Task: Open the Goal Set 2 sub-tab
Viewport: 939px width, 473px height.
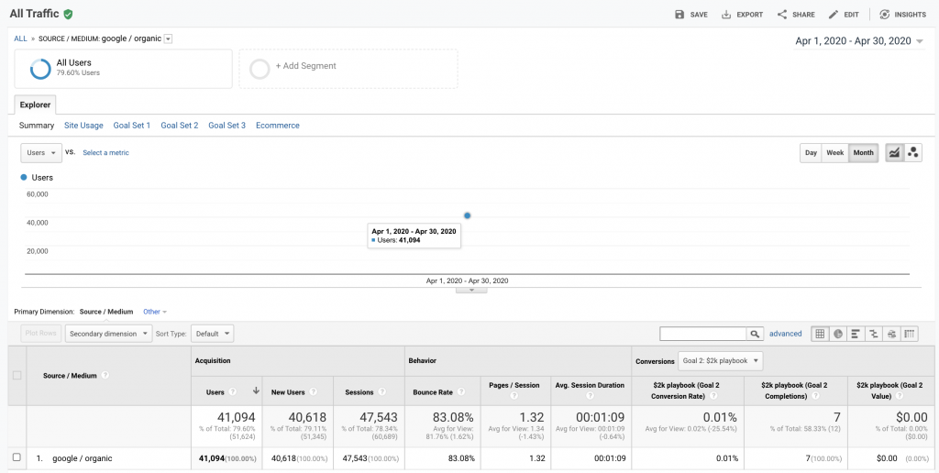Action: click(180, 126)
